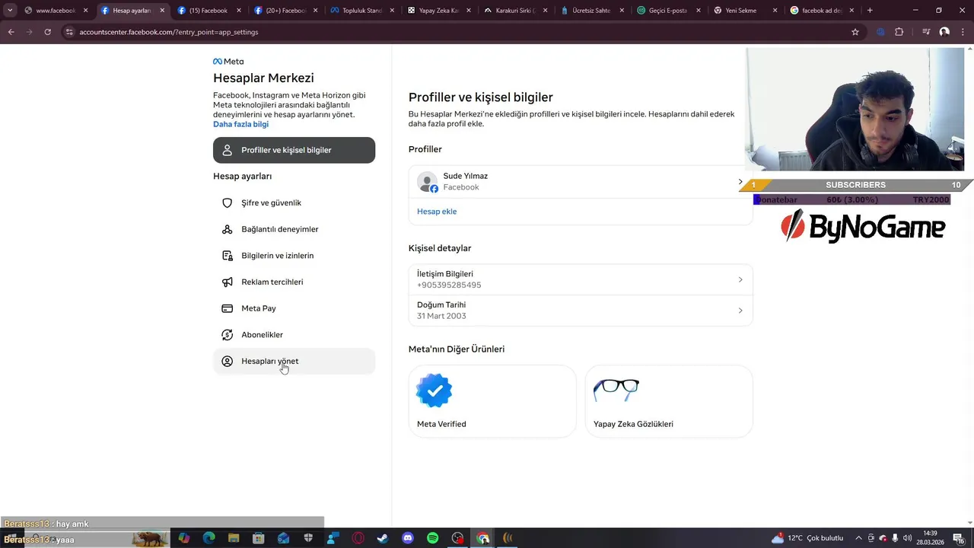Viewport: 974px width, 548px height.
Task: Open Opera browser from the taskbar
Action: (358, 538)
